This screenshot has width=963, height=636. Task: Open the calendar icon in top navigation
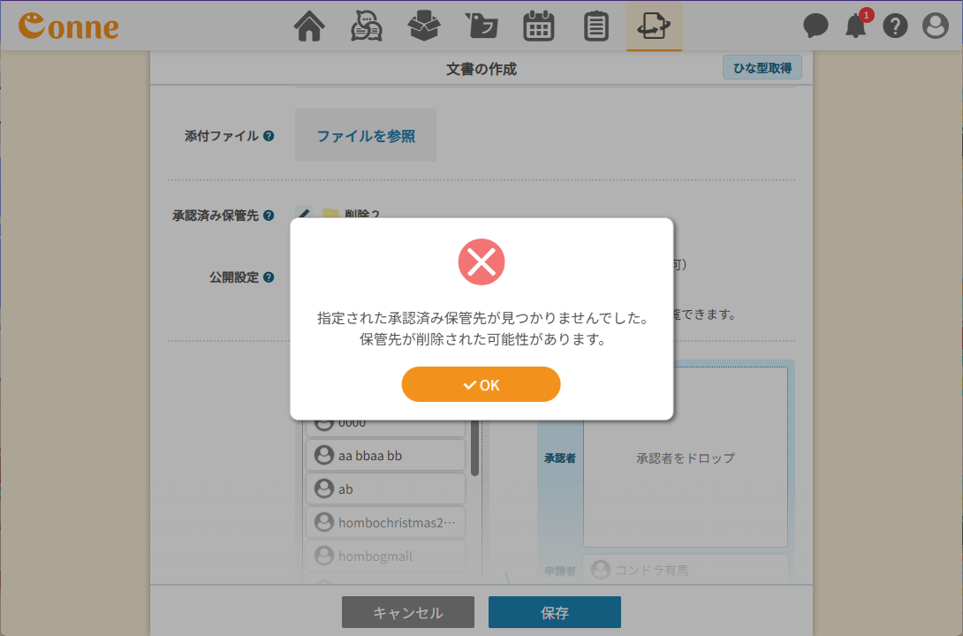point(539,26)
